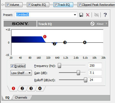Click the Frequency (Hz) slider handle
This screenshot has width=115, height=103.
click(x=59, y=66)
